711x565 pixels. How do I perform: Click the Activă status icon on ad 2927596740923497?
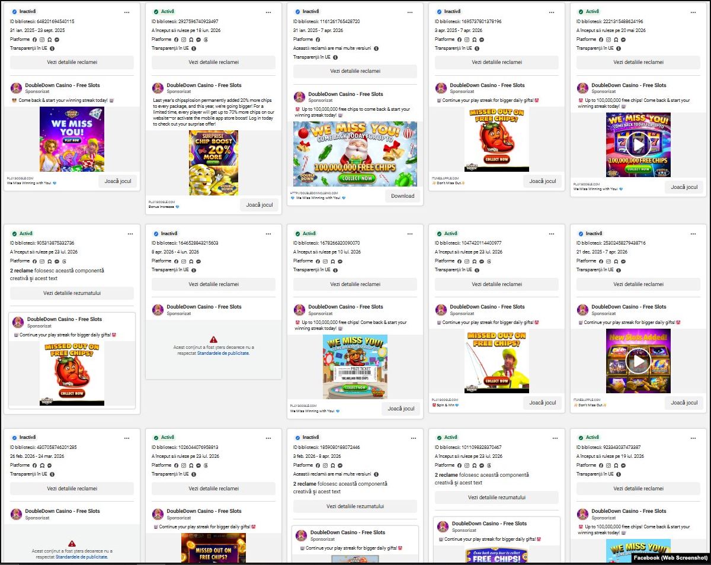pyautogui.click(x=156, y=12)
